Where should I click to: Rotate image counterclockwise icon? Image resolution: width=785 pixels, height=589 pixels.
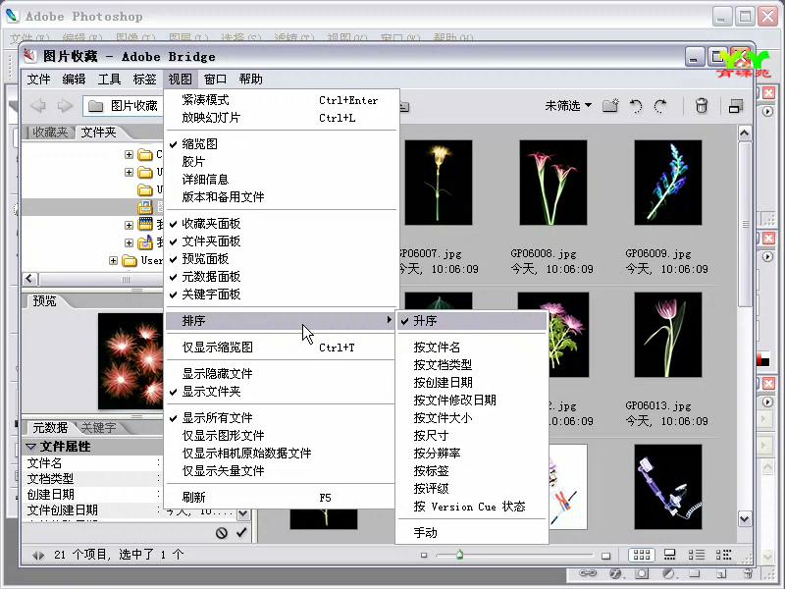(636, 106)
